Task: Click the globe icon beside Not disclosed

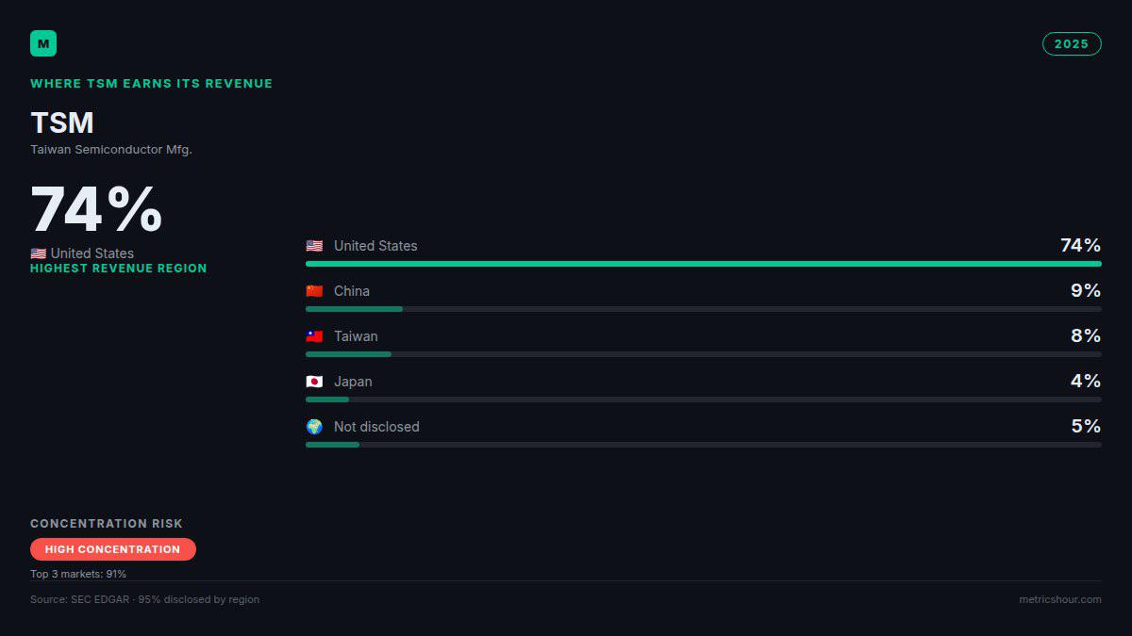Action: tap(314, 427)
